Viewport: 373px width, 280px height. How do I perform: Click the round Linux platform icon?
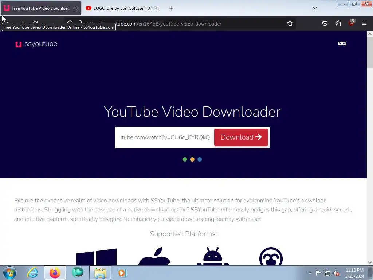271,256
